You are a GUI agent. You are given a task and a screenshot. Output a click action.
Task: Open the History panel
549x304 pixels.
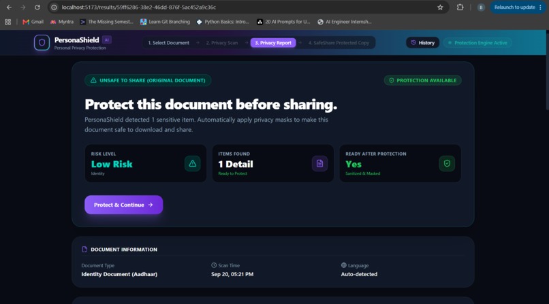422,43
